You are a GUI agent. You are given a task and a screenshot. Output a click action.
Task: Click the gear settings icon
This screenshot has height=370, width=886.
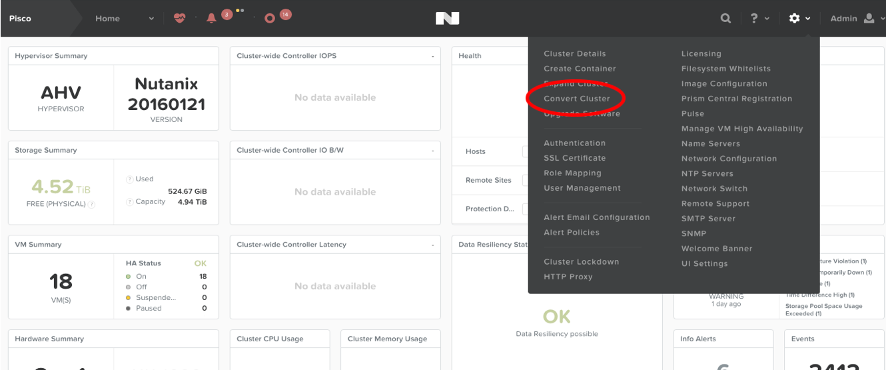[794, 19]
